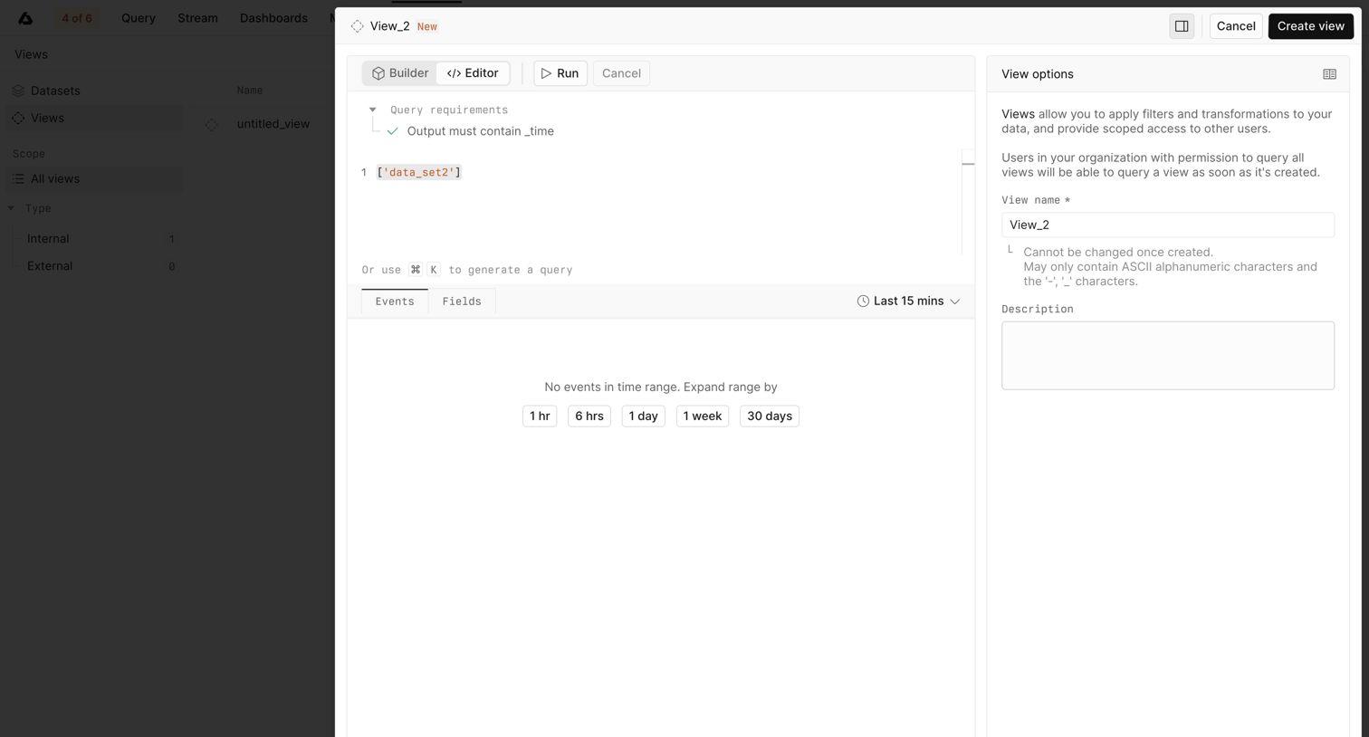Click the New badge next to View_2
This screenshot has height=737, width=1369.
coord(427,27)
